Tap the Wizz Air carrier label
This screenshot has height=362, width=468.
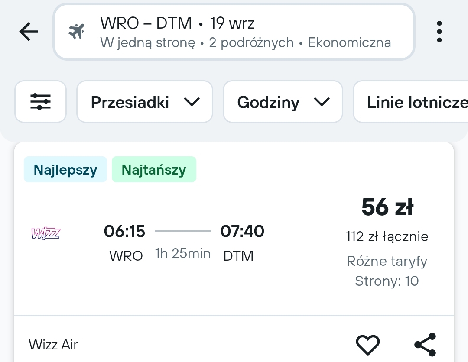coord(53,345)
